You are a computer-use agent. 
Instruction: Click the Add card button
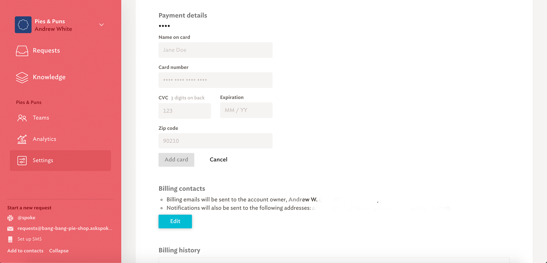coord(176,160)
